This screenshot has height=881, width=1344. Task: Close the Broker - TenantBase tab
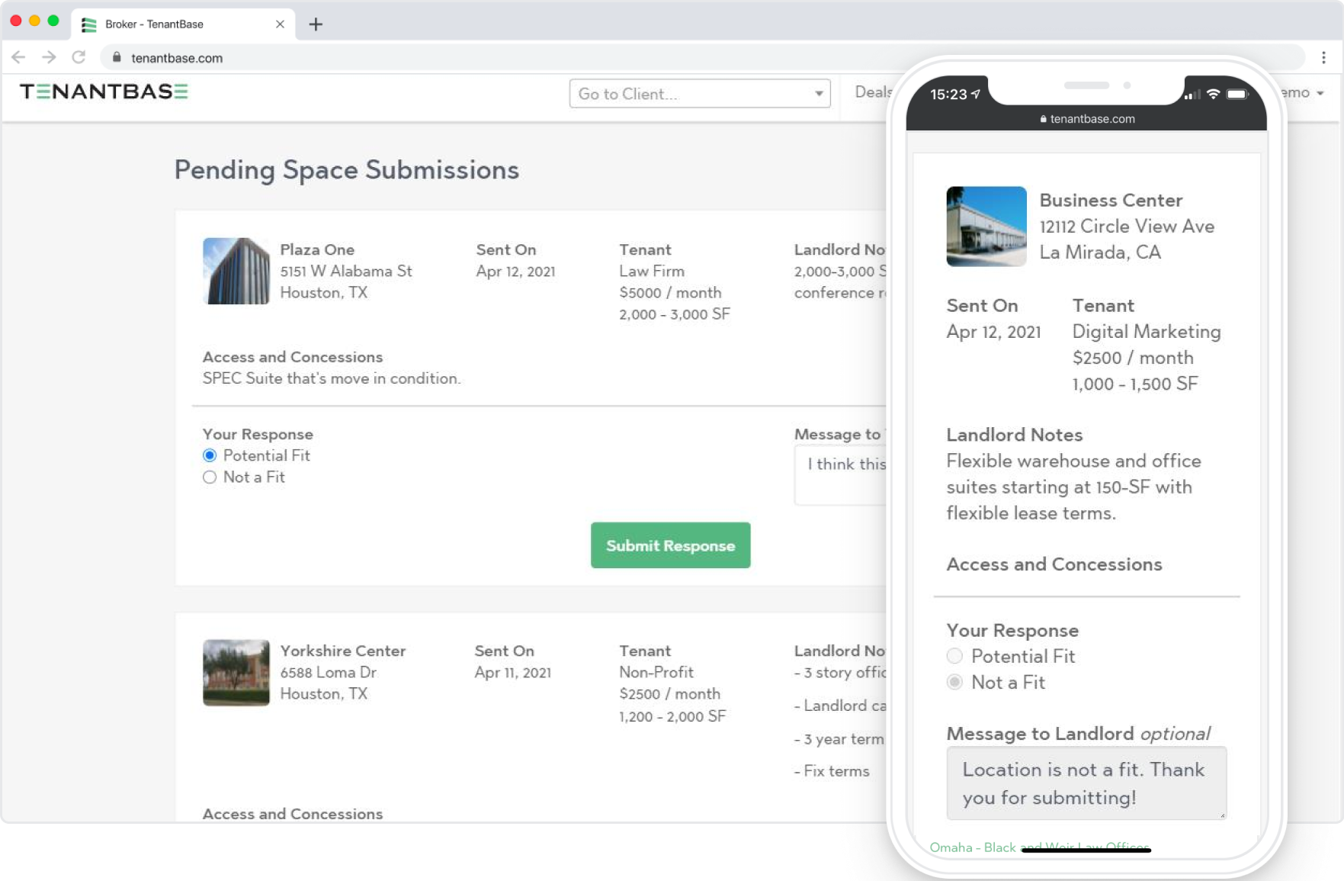coord(280,24)
